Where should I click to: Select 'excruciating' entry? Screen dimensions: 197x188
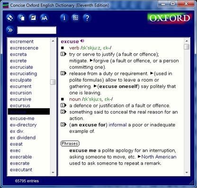[x=24, y=74]
